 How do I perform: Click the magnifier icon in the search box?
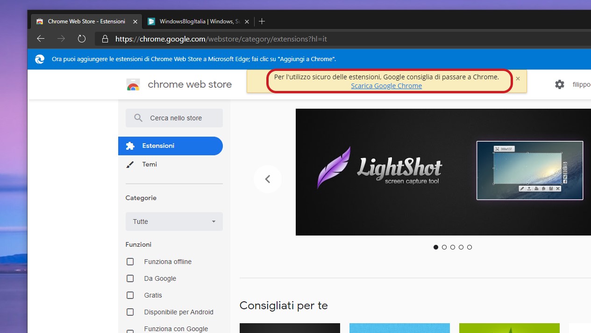pos(138,118)
